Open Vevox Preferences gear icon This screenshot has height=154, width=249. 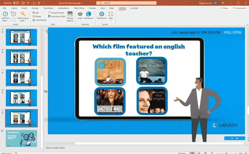pyautogui.click(x=101, y=14)
